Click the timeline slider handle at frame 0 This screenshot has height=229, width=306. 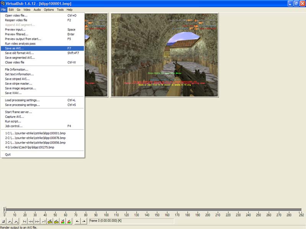point(5,210)
